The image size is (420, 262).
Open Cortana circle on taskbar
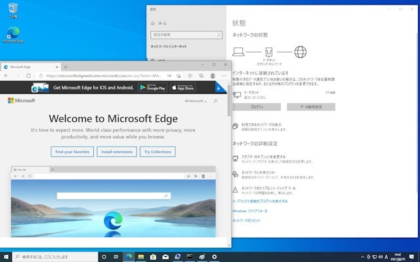[104, 257]
